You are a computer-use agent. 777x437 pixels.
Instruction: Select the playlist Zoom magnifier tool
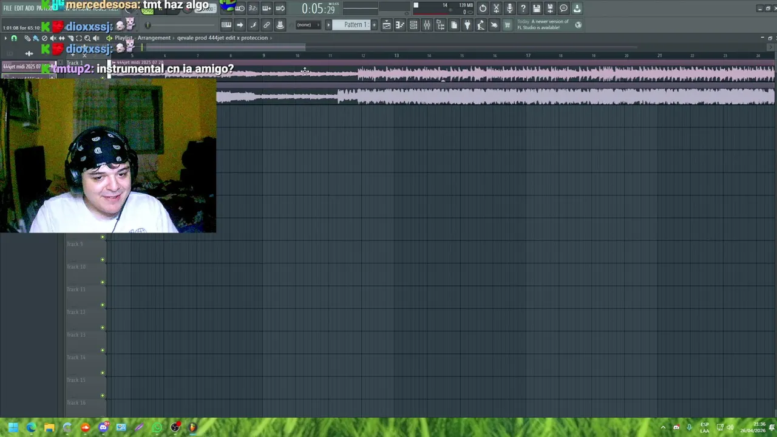pyautogui.click(x=87, y=38)
